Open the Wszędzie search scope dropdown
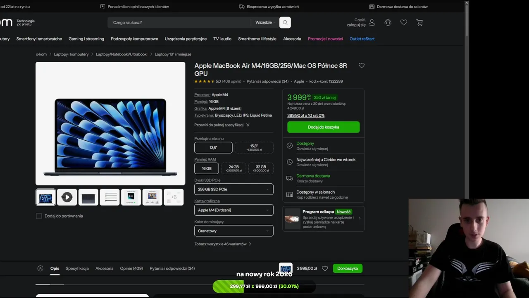 [x=265, y=22]
